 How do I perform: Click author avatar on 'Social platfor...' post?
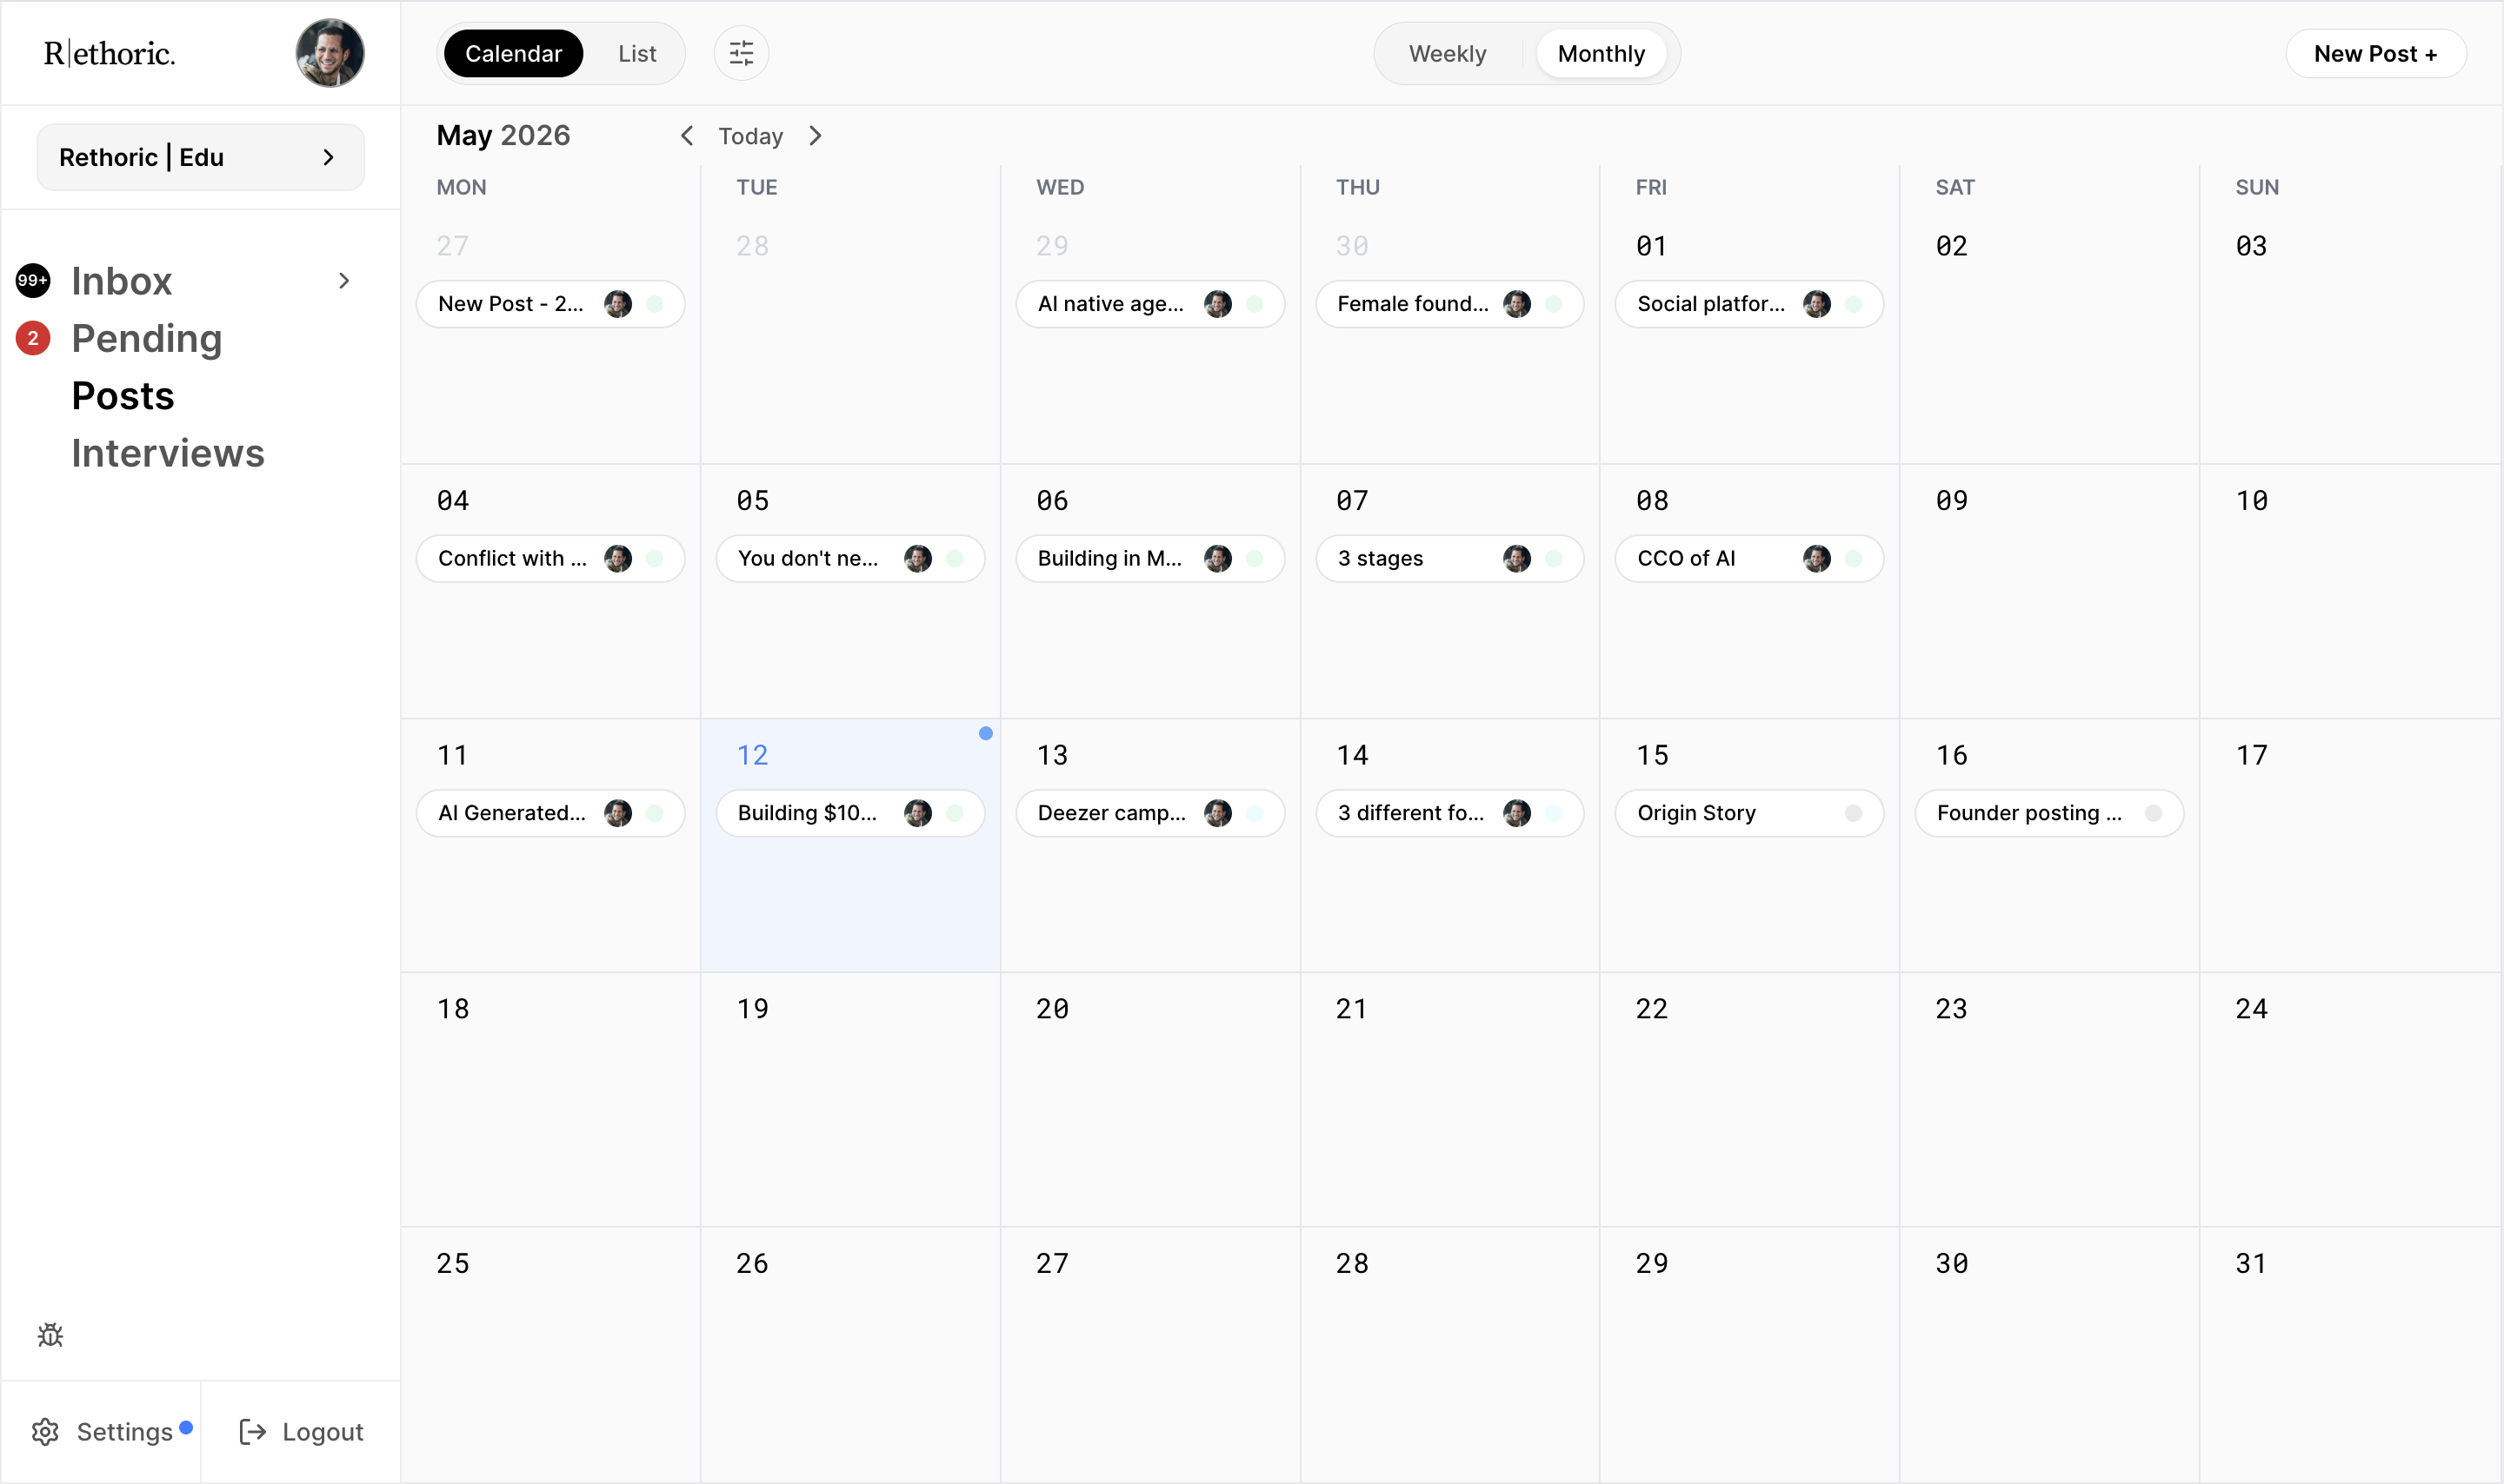click(x=1817, y=304)
